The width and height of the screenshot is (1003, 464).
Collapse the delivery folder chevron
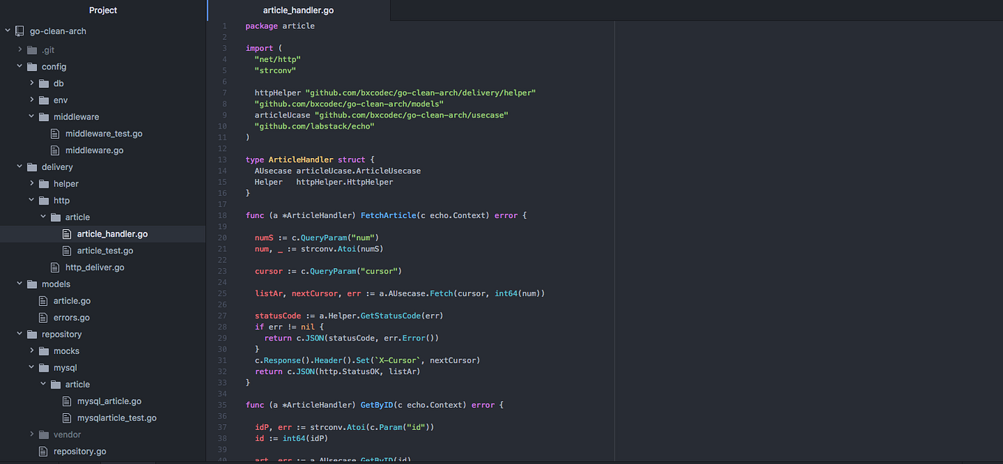pos(20,167)
